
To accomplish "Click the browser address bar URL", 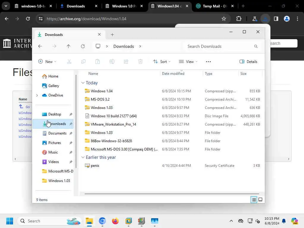I will pyautogui.click(x=86, y=19).
